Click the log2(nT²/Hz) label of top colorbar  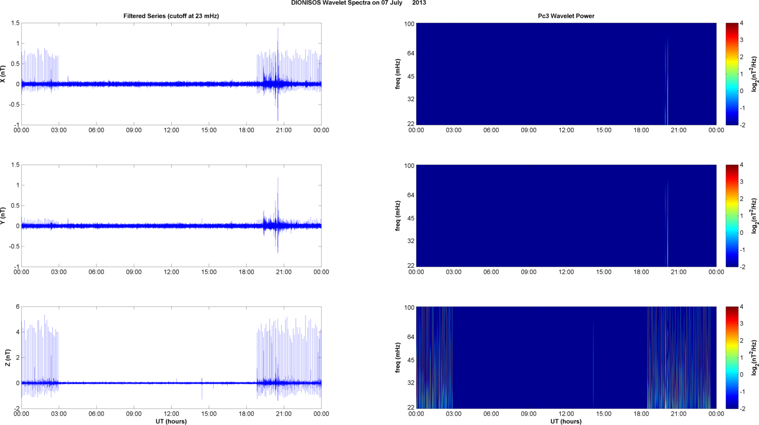pos(754,74)
